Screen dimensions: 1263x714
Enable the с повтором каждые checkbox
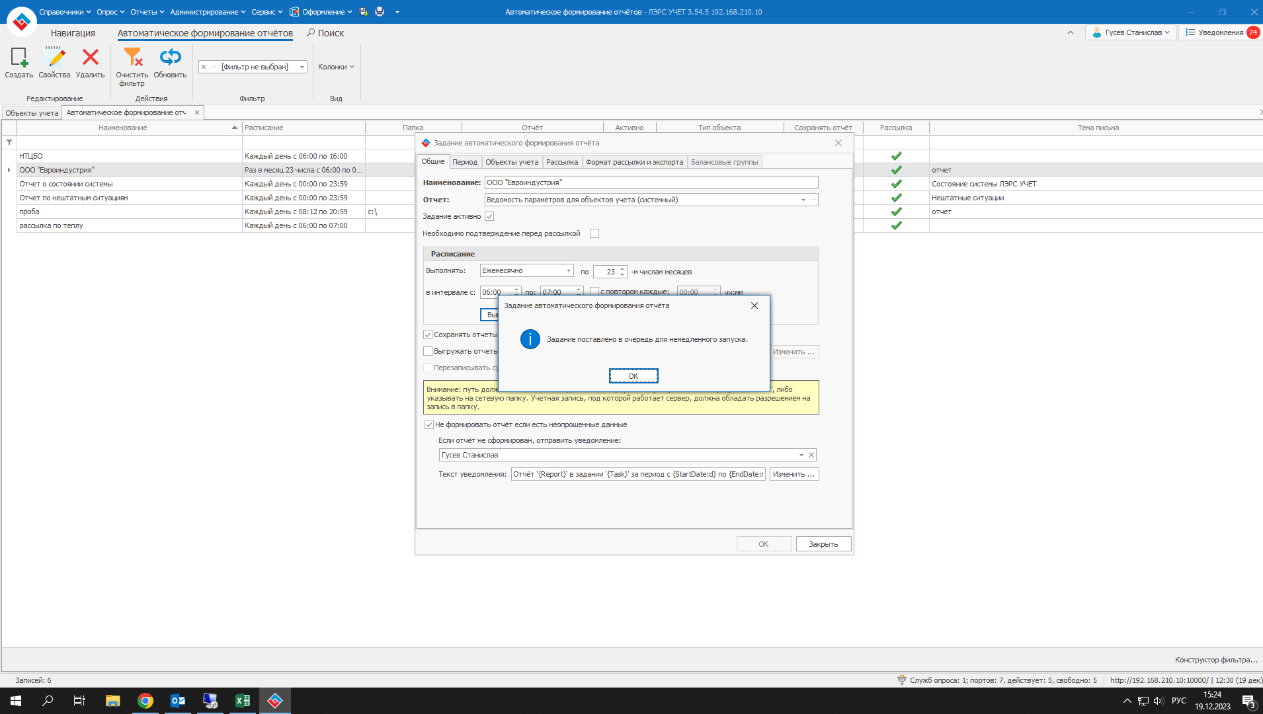(x=594, y=292)
